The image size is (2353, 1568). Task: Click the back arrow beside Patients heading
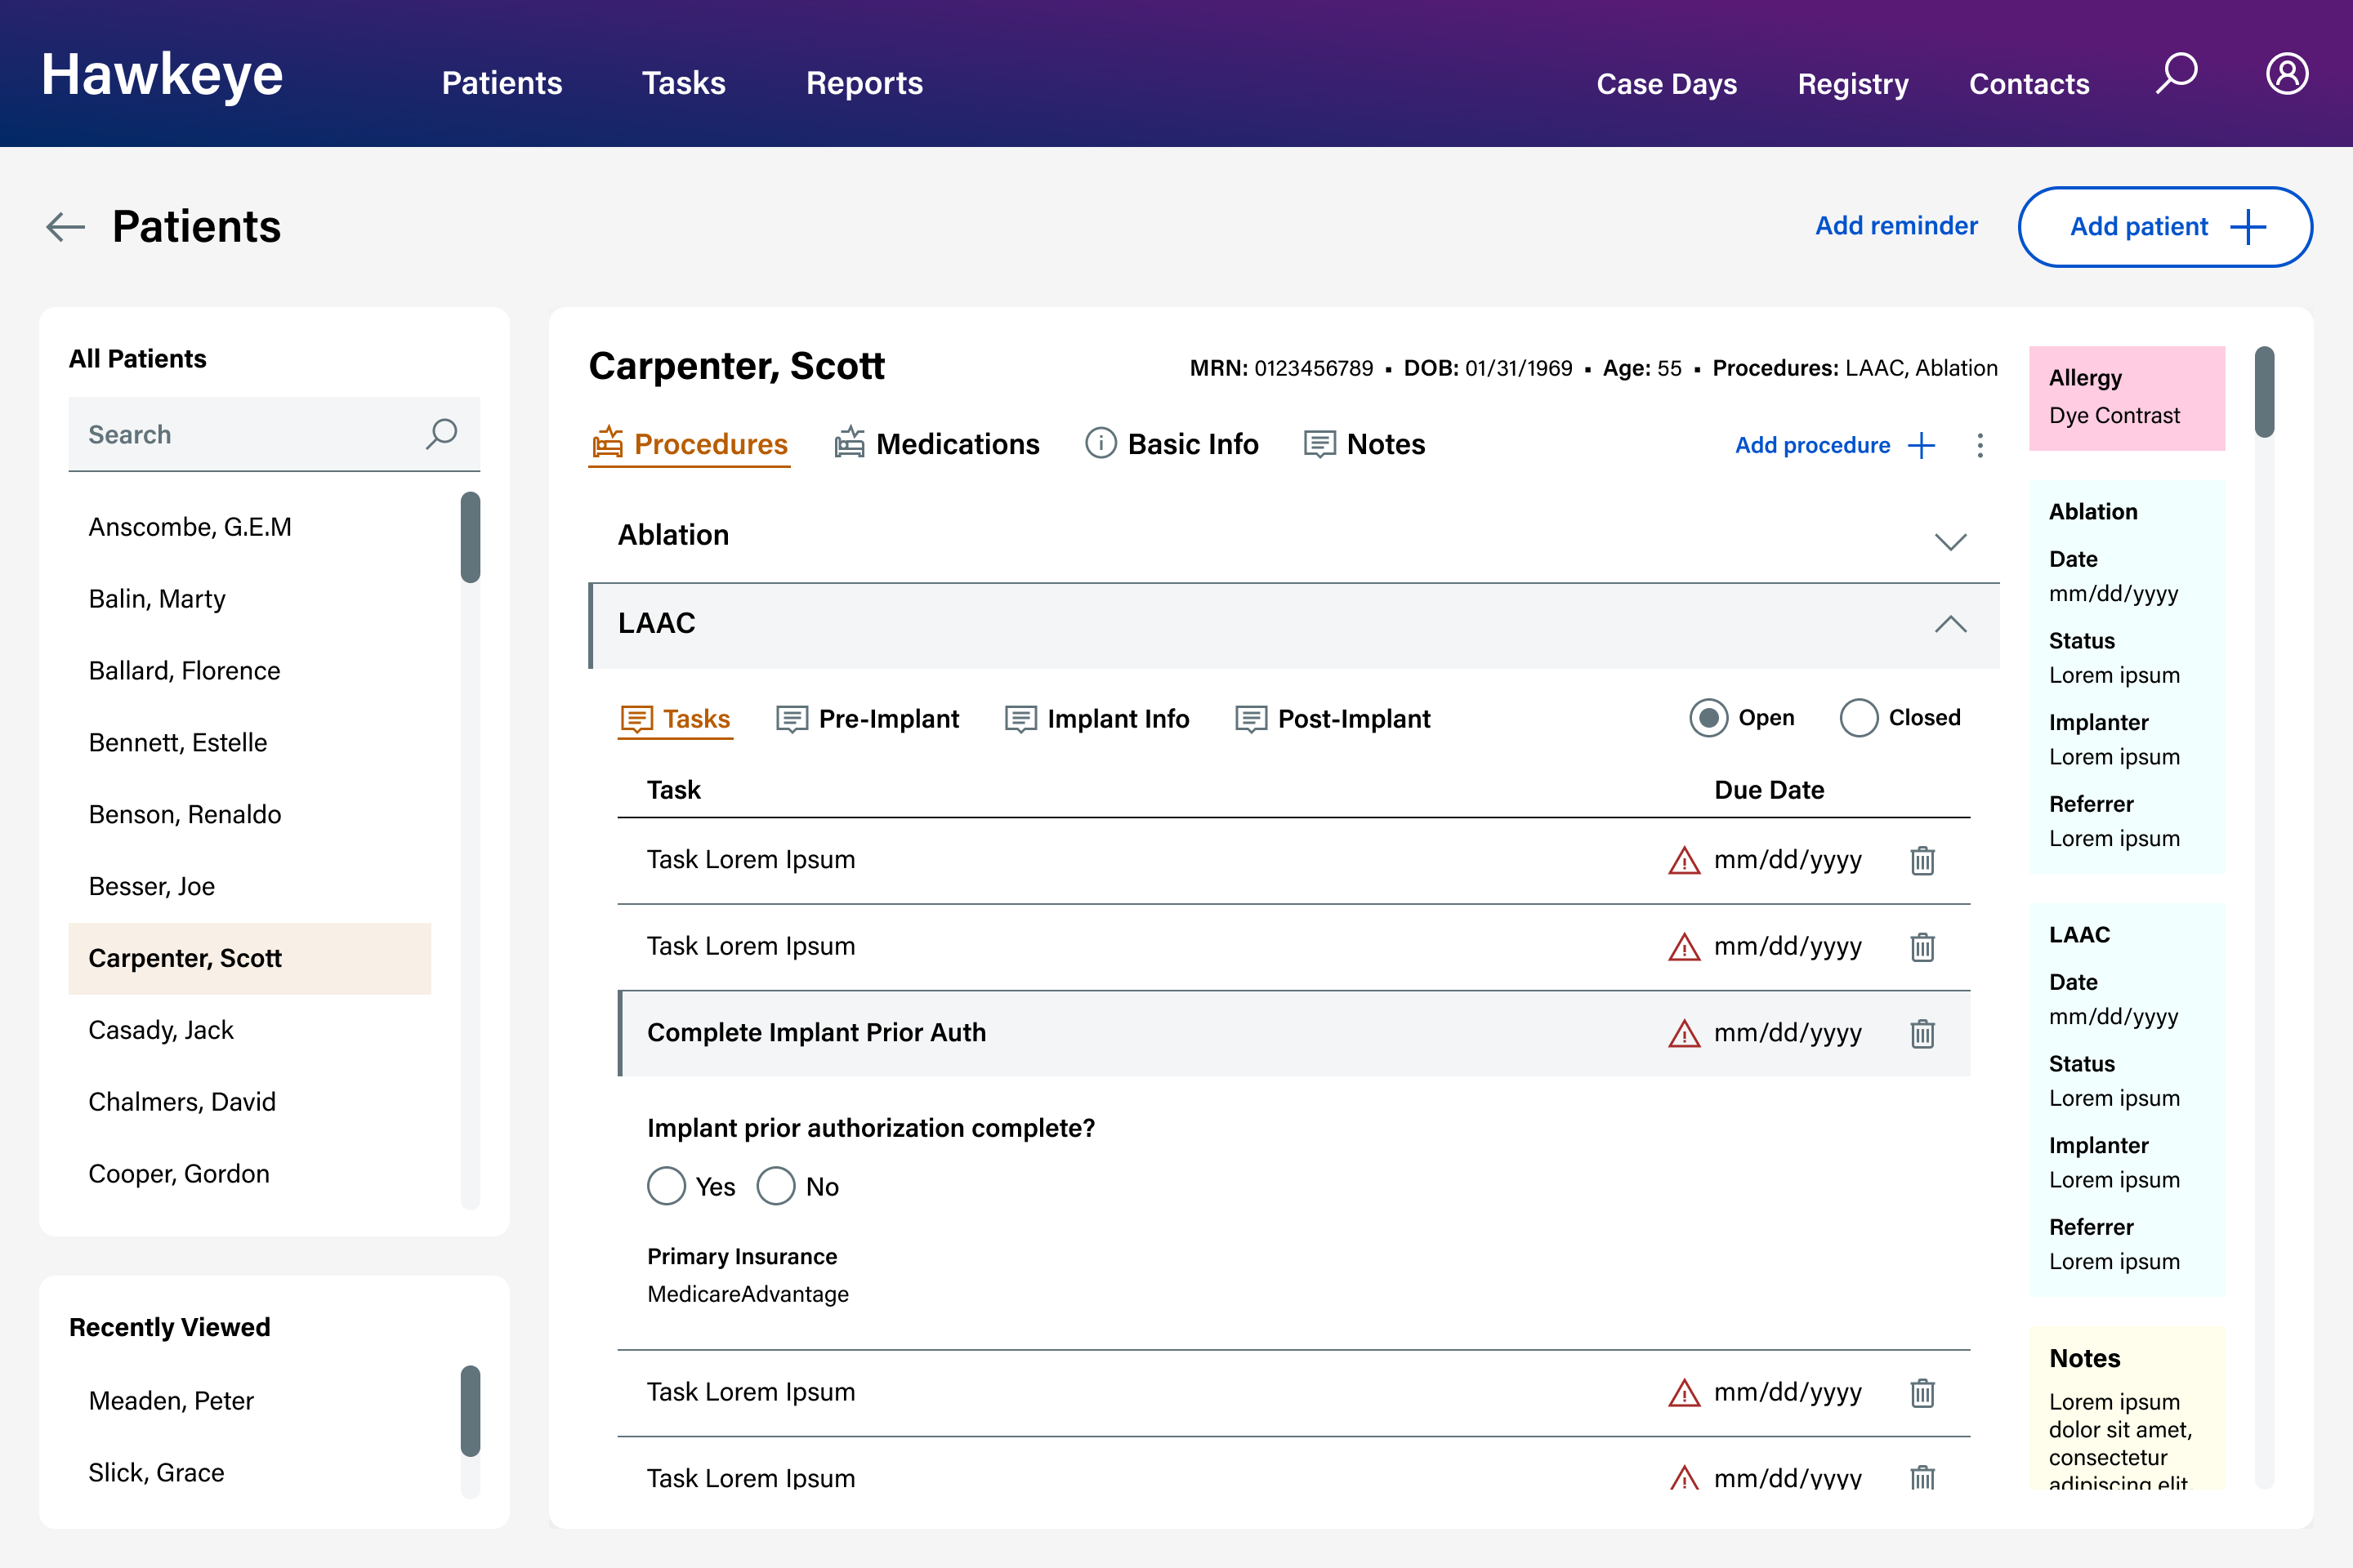point(66,227)
